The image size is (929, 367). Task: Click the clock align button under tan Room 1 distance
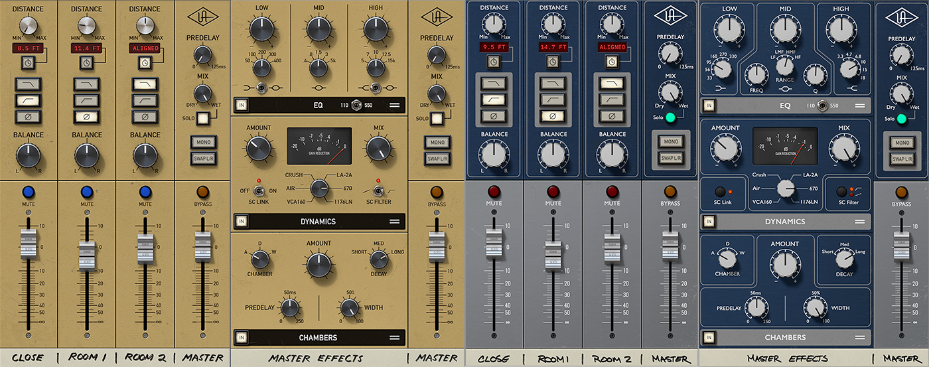[87, 62]
